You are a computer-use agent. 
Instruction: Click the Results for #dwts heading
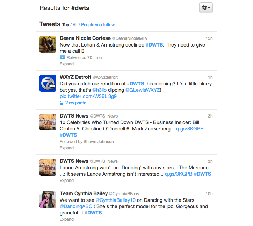(64, 8)
